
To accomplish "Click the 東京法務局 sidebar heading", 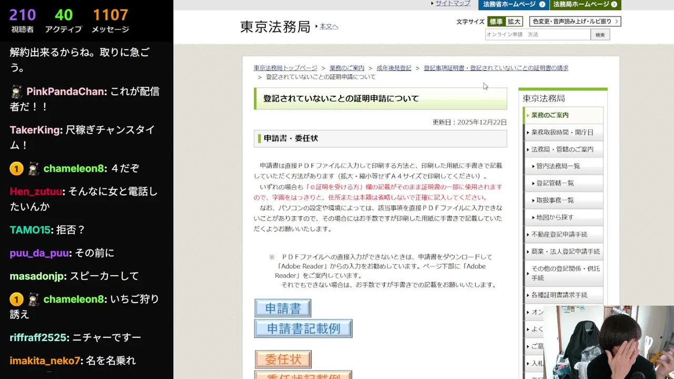I will 543,98.
